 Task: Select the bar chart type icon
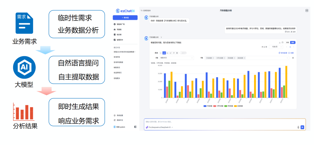pos(164,53)
